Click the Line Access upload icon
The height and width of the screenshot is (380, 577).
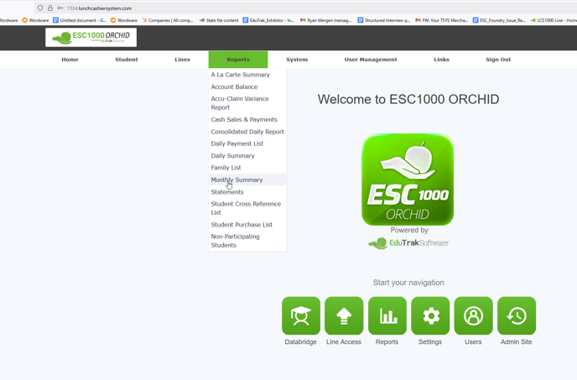click(344, 315)
